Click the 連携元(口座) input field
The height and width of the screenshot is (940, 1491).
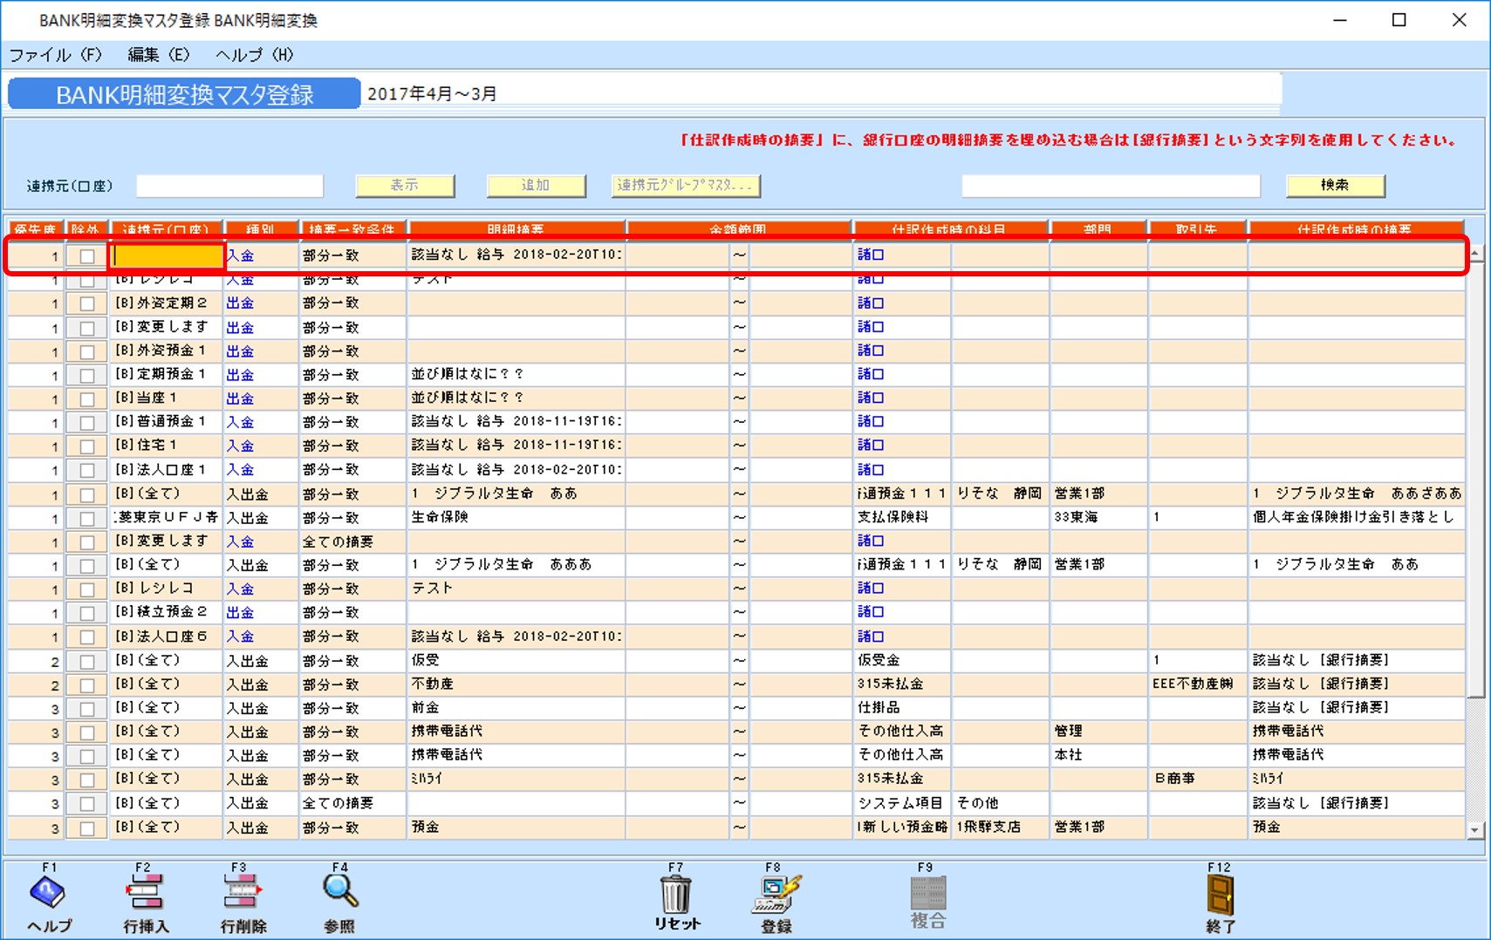(x=229, y=185)
